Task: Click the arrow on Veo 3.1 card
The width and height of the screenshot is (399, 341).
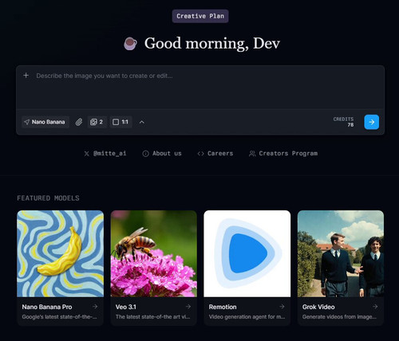Action: [x=188, y=307]
